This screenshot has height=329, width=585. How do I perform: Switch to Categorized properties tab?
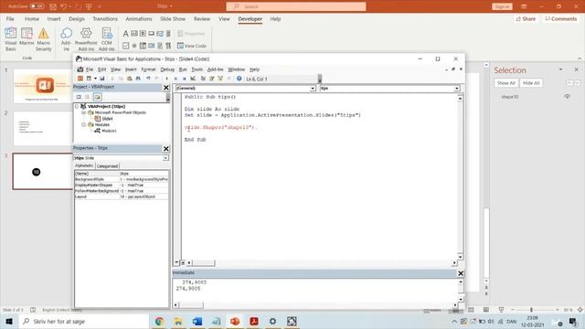coord(107,166)
